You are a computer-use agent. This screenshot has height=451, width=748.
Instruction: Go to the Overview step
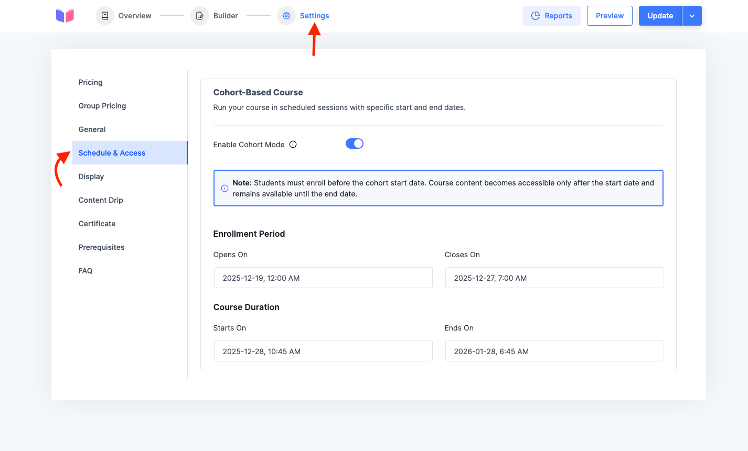pyautogui.click(x=124, y=16)
